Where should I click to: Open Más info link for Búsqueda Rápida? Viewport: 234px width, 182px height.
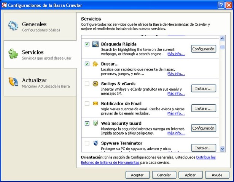tap(176, 54)
